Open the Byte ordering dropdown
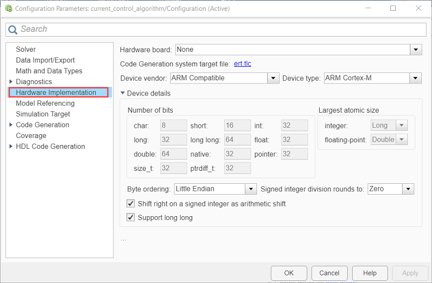The height and width of the screenshot is (283, 432). [x=251, y=189]
